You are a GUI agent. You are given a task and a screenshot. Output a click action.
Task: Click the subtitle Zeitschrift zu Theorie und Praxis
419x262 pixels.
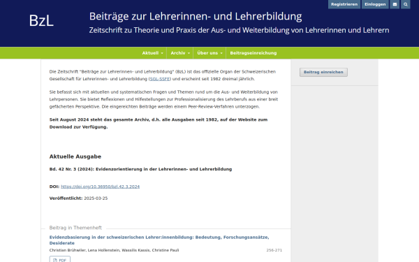[239, 30]
